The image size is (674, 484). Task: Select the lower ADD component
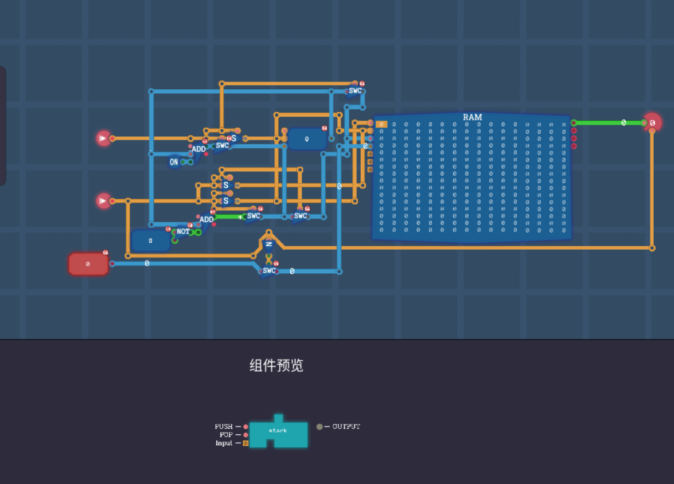pos(206,220)
